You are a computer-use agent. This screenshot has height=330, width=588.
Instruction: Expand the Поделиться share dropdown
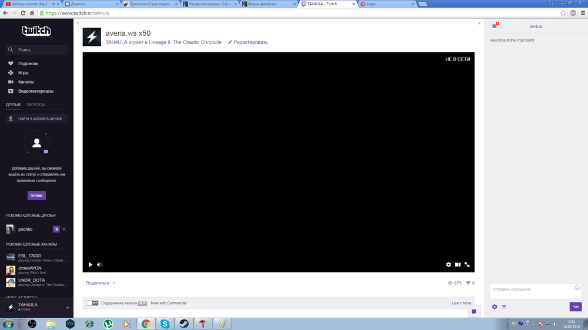point(114,283)
